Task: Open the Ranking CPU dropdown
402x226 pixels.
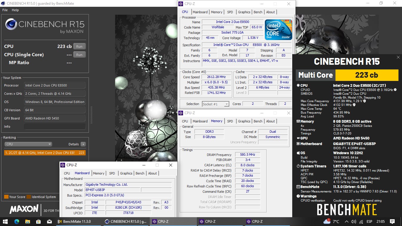Action: tap(28, 144)
